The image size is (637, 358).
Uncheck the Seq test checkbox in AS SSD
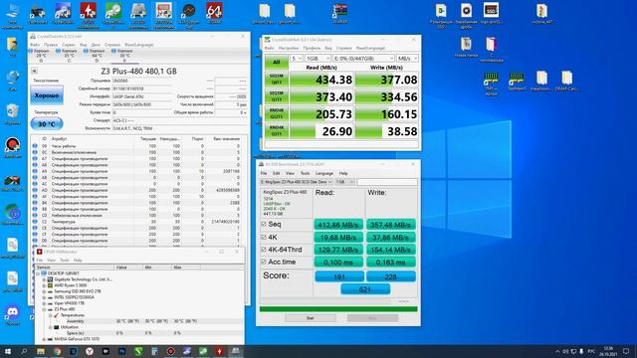pyautogui.click(x=264, y=224)
